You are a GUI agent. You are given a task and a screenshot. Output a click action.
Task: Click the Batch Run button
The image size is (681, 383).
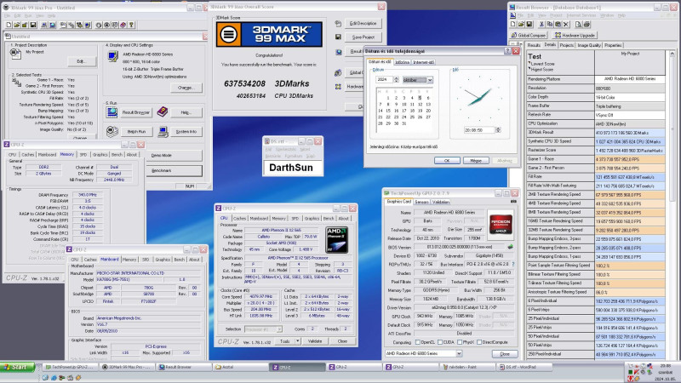pyautogui.click(x=136, y=132)
